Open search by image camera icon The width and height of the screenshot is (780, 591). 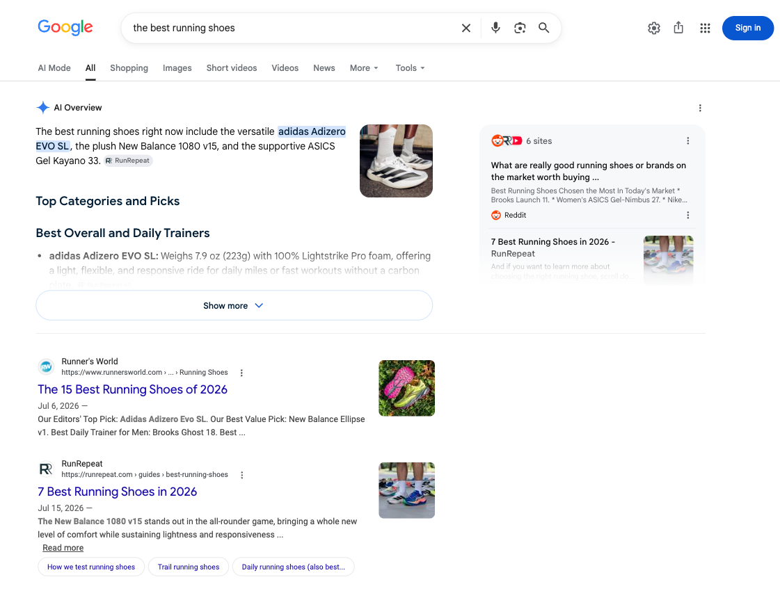point(520,28)
